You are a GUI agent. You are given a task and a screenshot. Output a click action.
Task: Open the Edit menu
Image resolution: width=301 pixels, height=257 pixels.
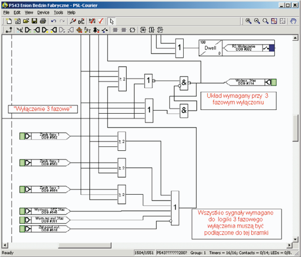pos(17,13)
